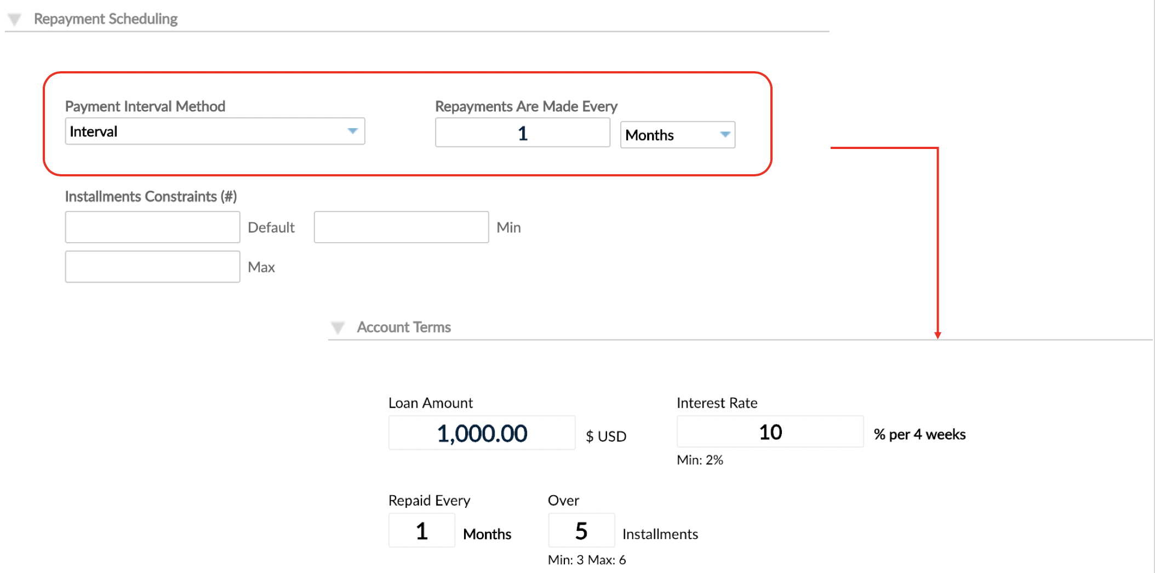Screen dimensions: 1155x573
Task: Click the Interest Rate field showing 10
Action: click(x=770, y=432)
